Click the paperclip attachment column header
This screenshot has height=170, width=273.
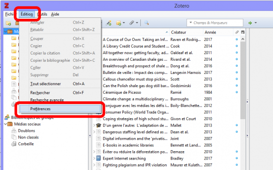pos(237,32)
